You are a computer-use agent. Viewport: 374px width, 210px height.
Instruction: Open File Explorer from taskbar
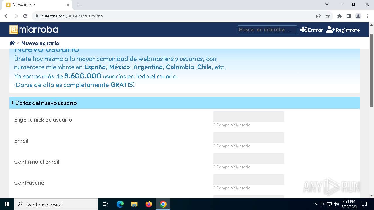point(134,204)
